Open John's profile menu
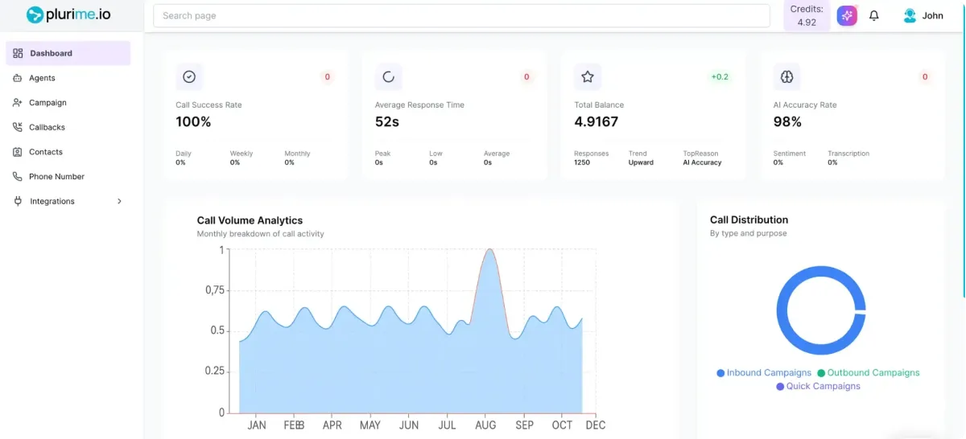 923,15
